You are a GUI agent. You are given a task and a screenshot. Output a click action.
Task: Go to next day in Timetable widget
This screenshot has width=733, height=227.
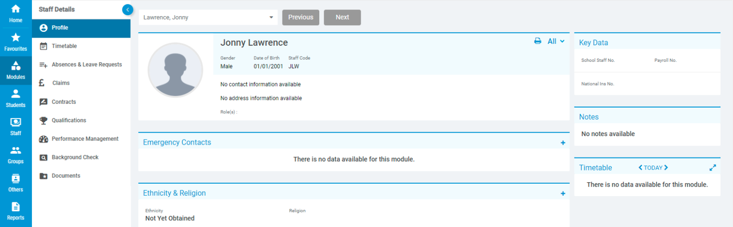pyautogui.click(x=666, y=168)
